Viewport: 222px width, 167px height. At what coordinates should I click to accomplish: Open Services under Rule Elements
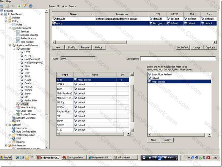pyautogui.click(x=25, y=31)
